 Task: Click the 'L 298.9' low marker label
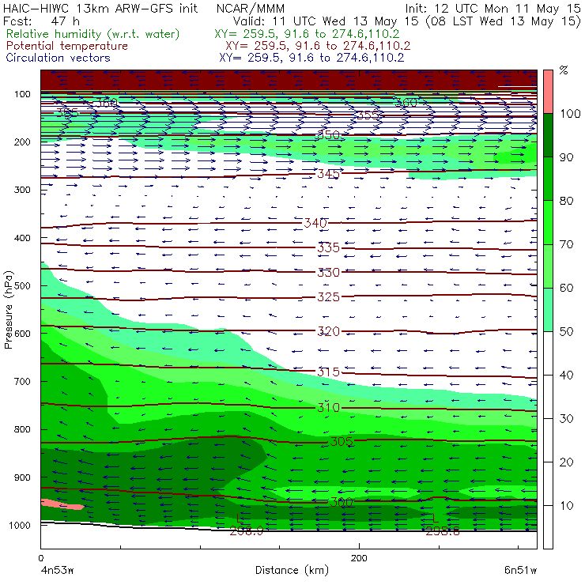(246, 525)
